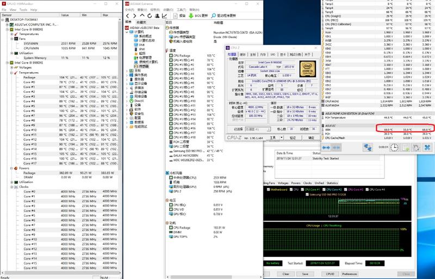Image resolution: width=435 pixels, height=279 pixels.
Task: Click the green BIOS update arrow icon
Action: point(191,16)
